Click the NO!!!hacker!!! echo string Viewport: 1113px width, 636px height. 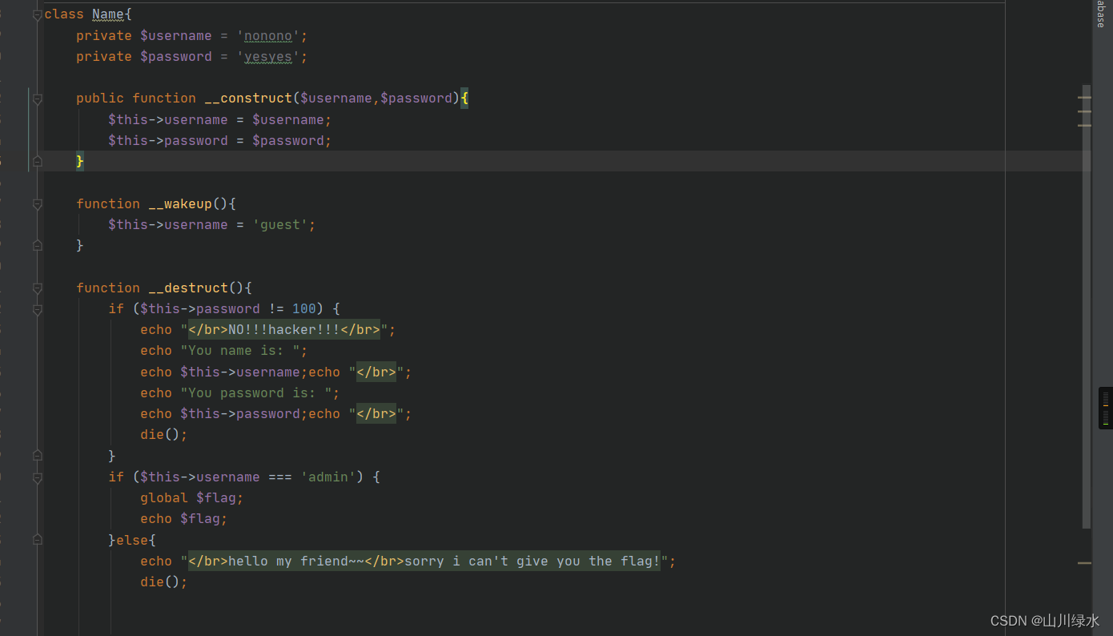pos(284,330)
